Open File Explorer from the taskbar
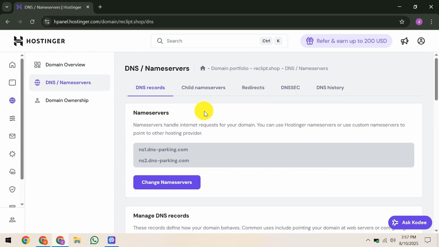The image size is (439, 247). click(77, 240)
